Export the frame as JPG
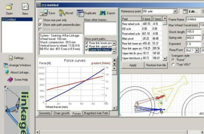Viewport: 204px width, 134px height. click(x=103, y=13)
